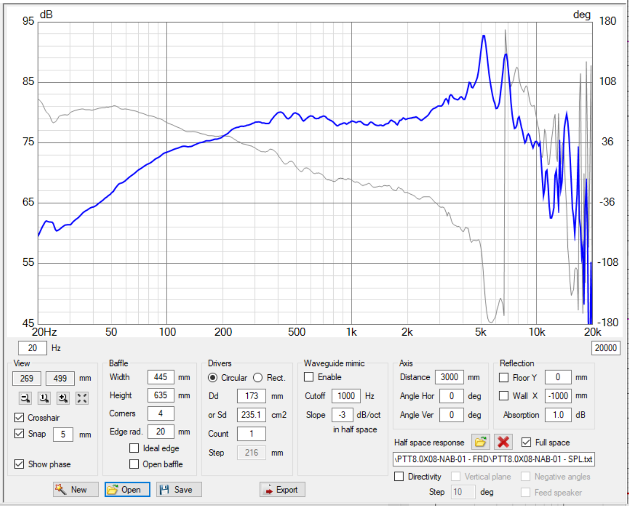Click the Snap step mm field

pos(63,434)
